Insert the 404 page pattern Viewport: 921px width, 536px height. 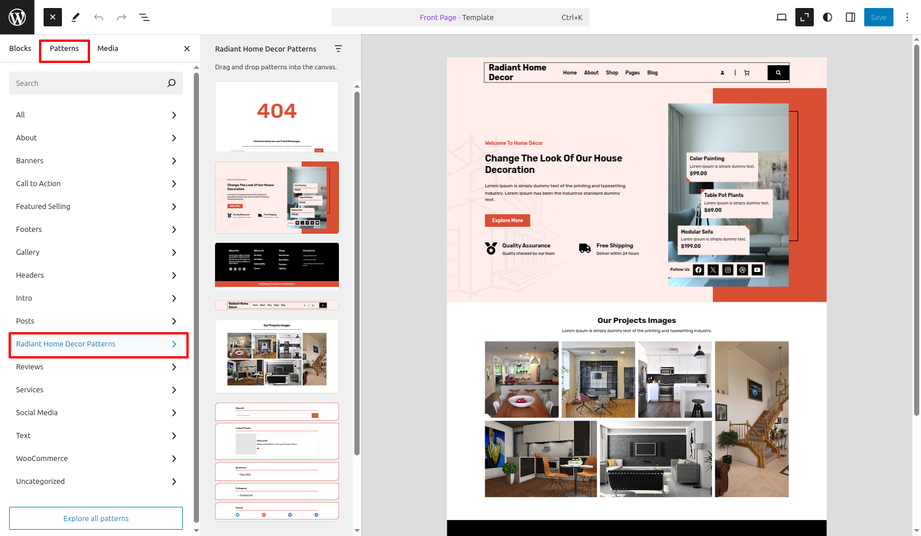click(277, 117)
